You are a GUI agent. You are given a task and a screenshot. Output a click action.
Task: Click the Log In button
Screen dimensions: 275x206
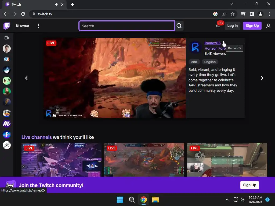click(x=232, y=26)
